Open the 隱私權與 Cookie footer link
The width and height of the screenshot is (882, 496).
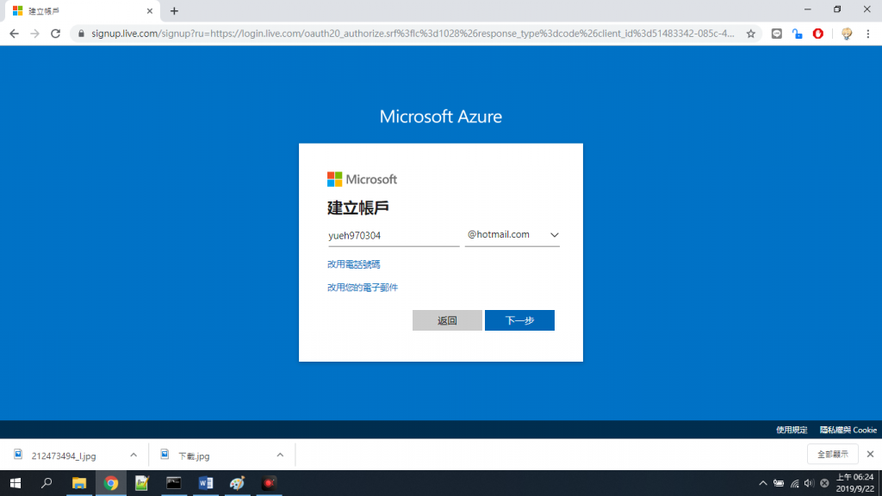point(848,431)
